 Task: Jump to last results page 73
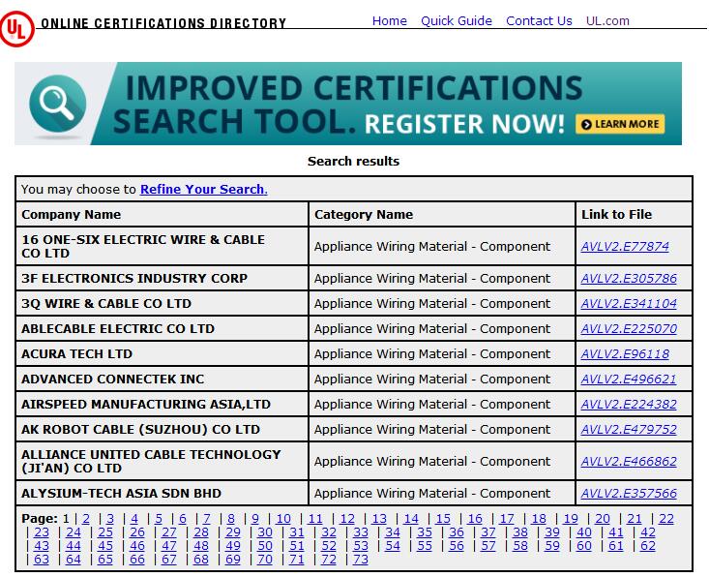[361, 560]
